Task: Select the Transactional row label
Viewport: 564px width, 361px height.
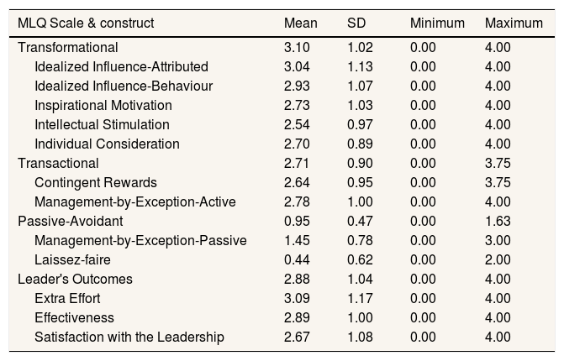Action: (x=58, y=163)
